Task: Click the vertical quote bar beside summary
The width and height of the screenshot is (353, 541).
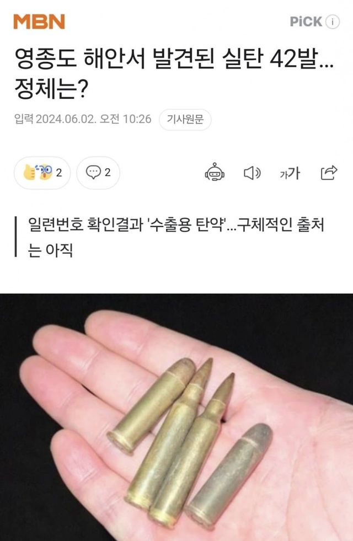Action: tap(15, 237)
